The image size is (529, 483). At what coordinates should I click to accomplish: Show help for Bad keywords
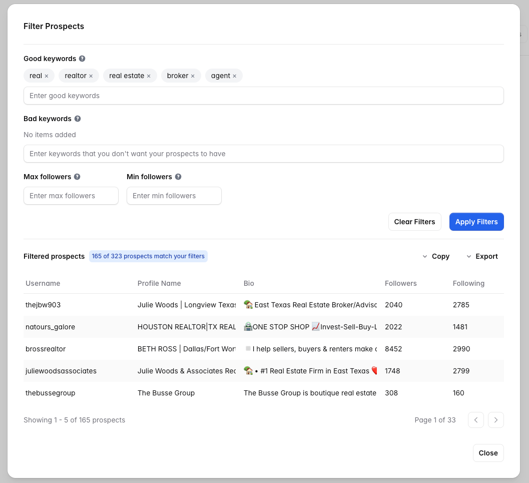tap(78, 119)
